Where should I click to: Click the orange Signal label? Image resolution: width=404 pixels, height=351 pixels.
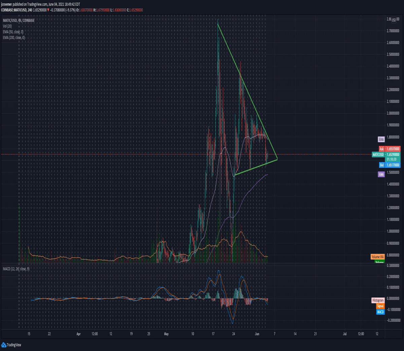[x=380, y=306]
